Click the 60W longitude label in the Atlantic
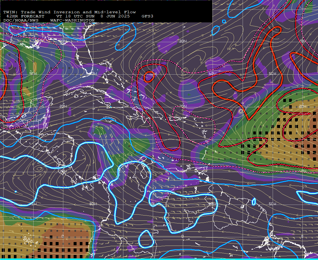This screenshot has width=318, height=260. [213, 73]
